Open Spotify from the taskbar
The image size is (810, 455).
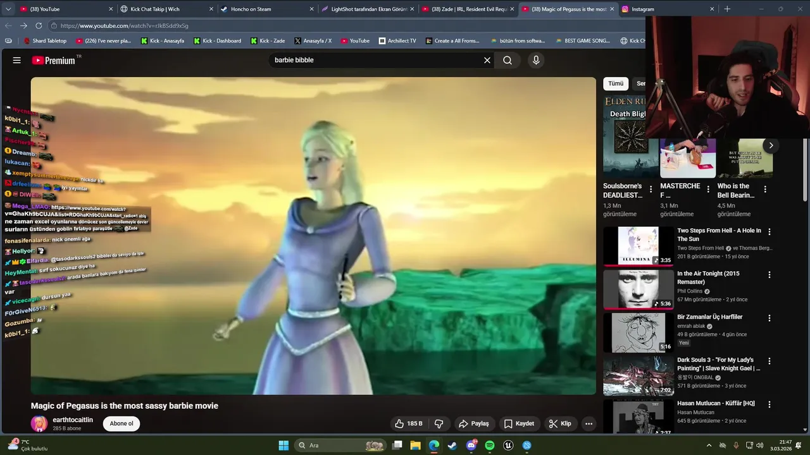click(x=490, y=446)
